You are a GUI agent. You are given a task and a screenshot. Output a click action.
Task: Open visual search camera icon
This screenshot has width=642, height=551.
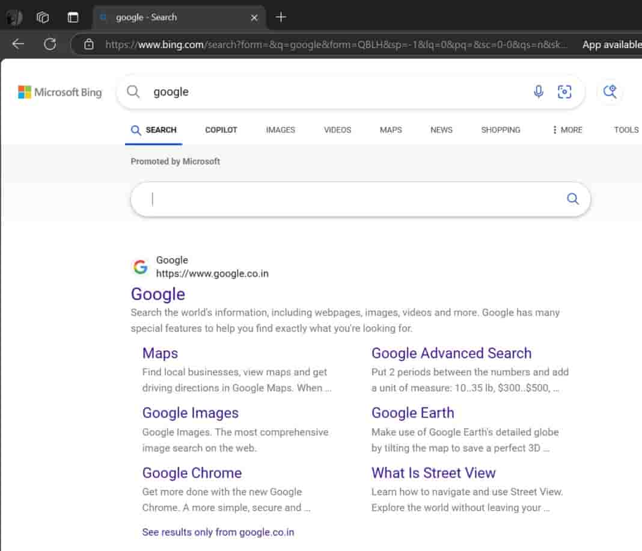(564, 91)
